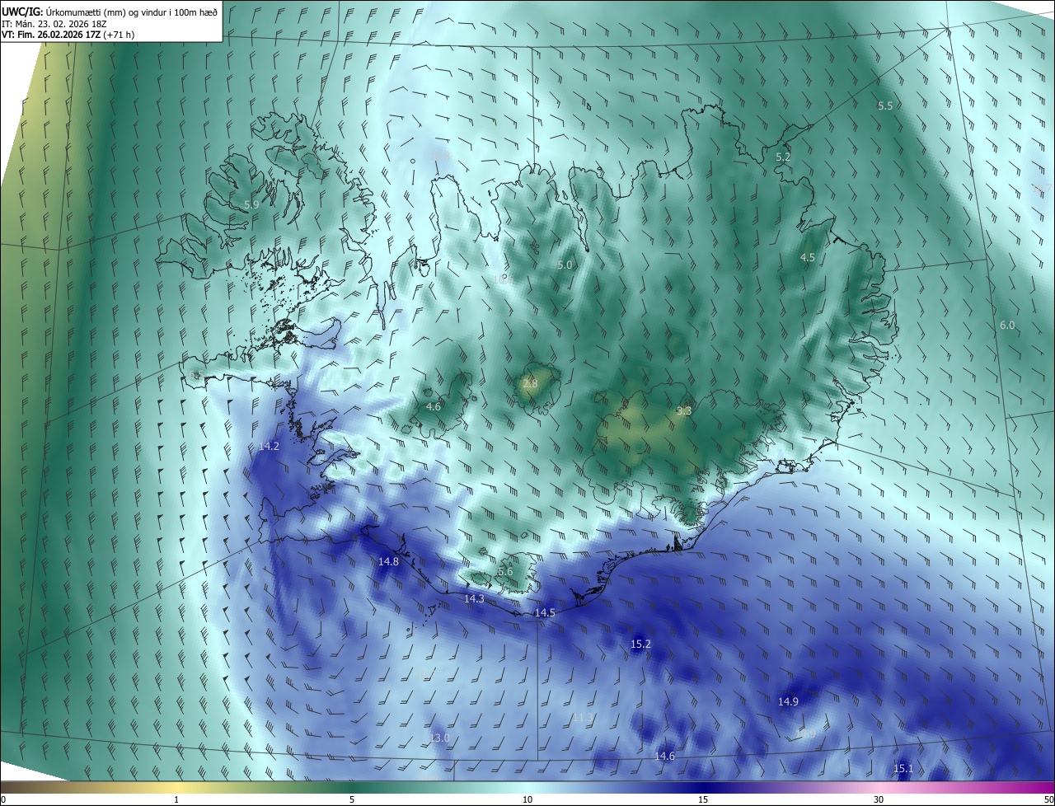Click the 14.8 value on the map
The height and width of the screenshot is (806, 1055).
pos(388,561)
